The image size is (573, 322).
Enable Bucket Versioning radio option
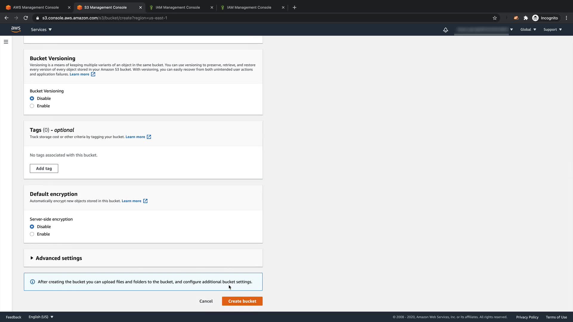32,106
